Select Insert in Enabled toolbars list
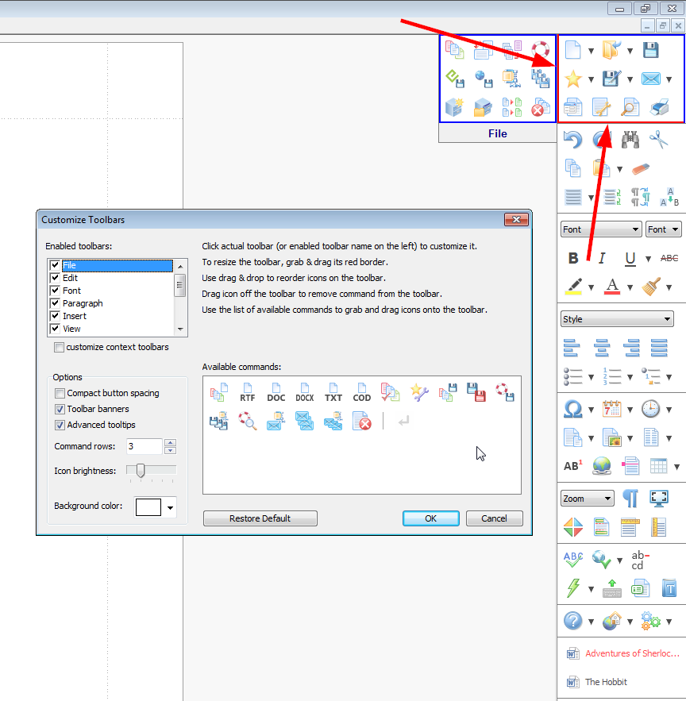The width and height of the screenshot is (686, 701). click(x=75, y=316)
